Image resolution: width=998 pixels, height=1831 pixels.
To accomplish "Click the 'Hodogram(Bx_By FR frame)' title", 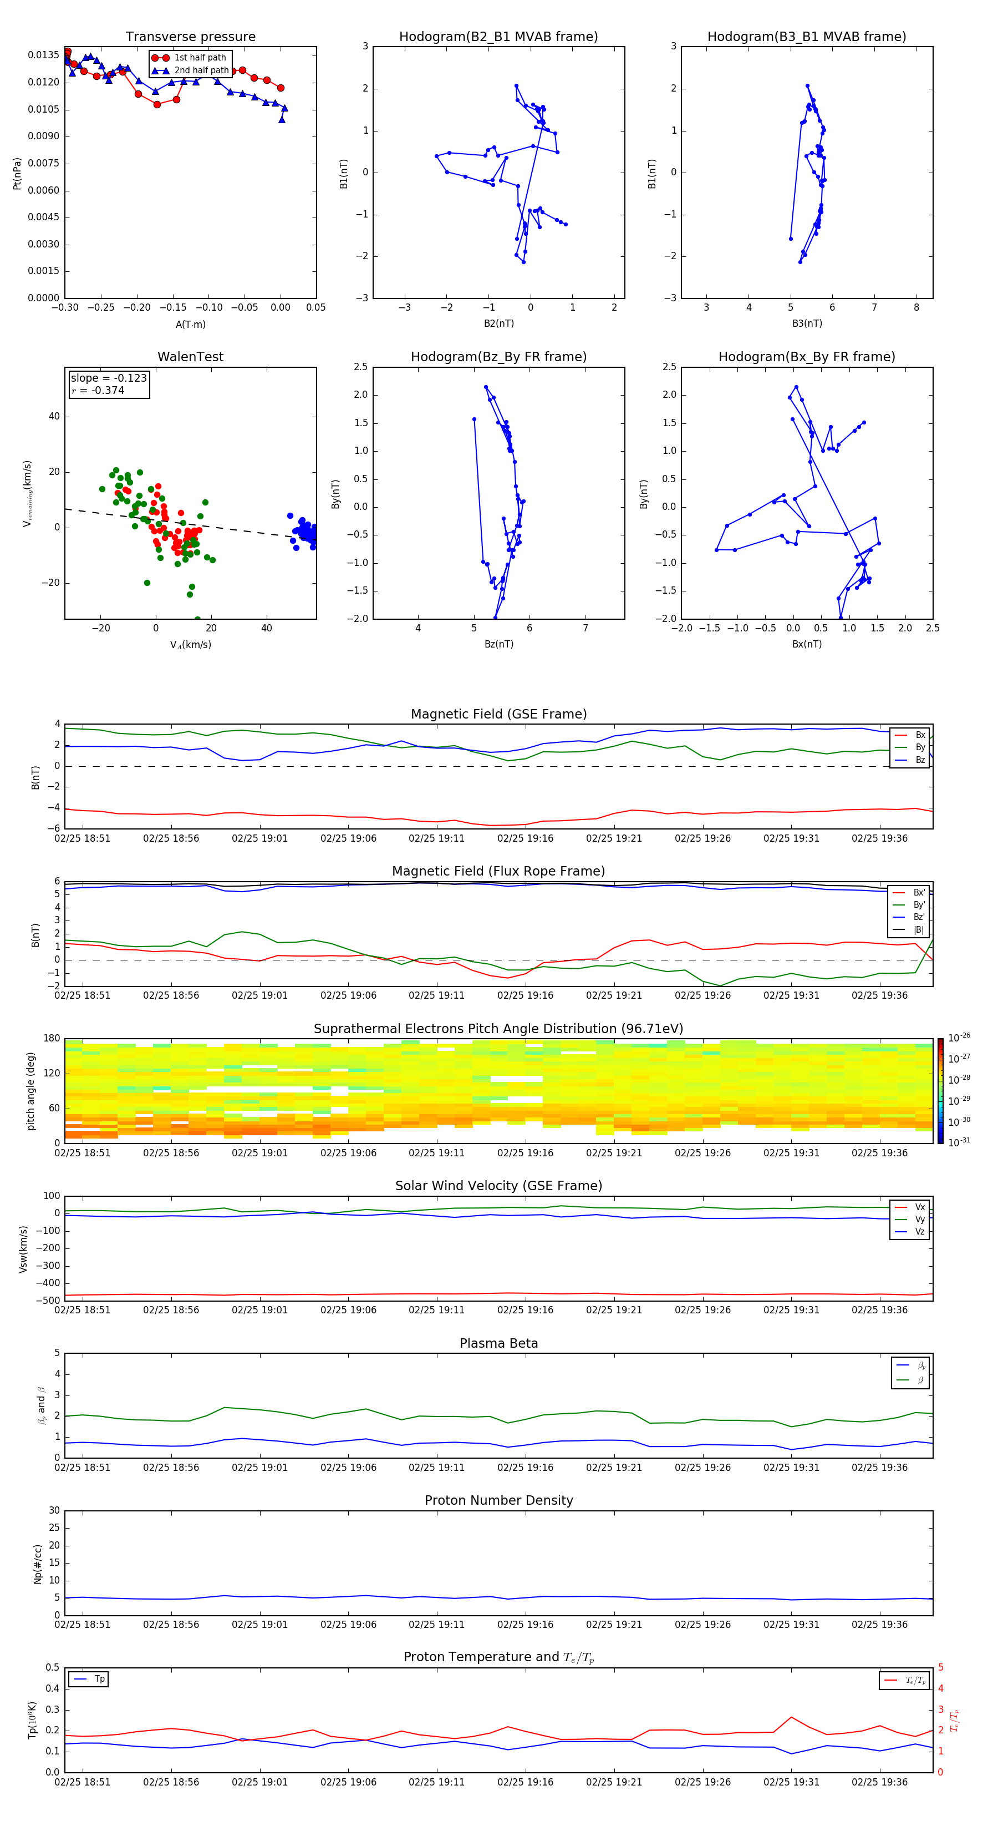I will click(807, 357).
